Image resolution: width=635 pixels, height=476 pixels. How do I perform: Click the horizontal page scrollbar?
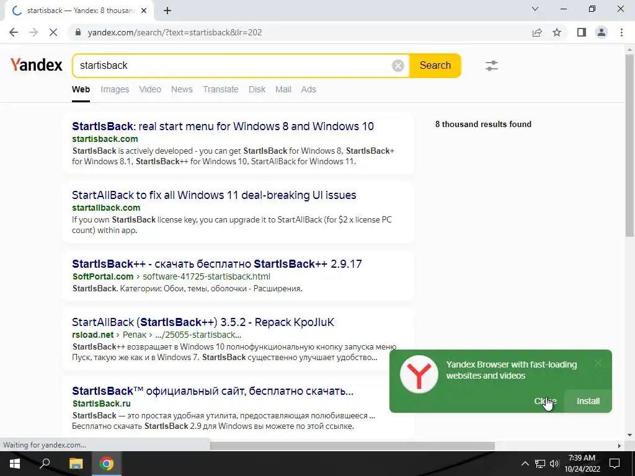point(352,446)
